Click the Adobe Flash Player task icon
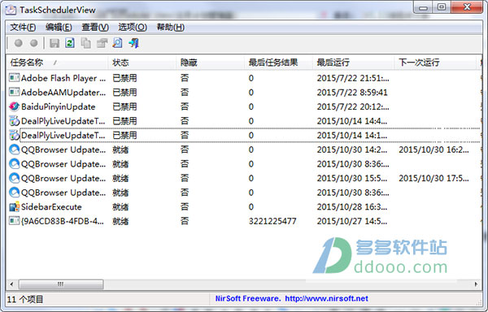 pos(14,78)
